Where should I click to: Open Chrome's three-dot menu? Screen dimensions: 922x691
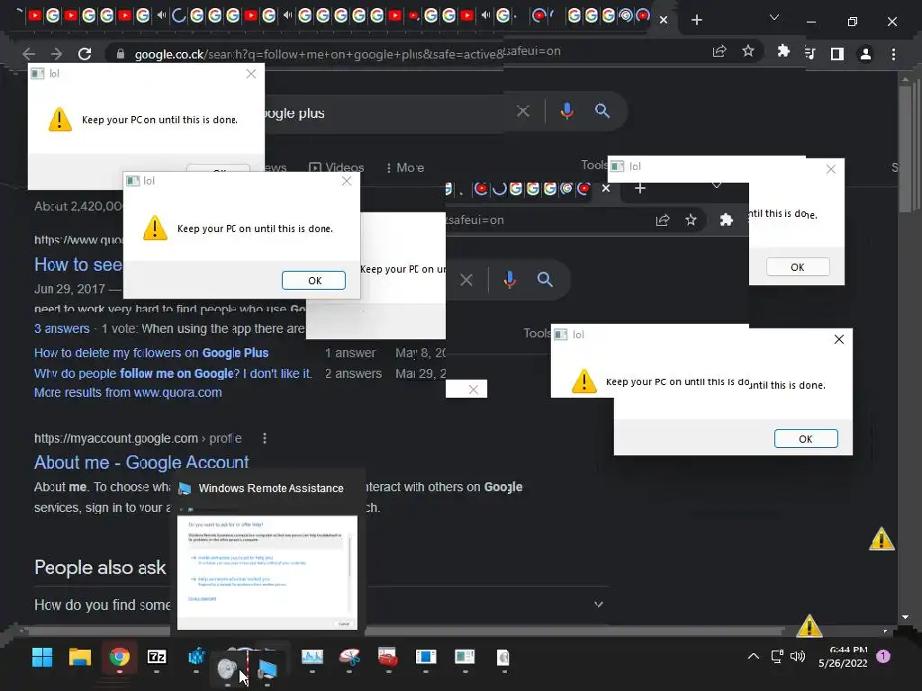click(893, 54)
